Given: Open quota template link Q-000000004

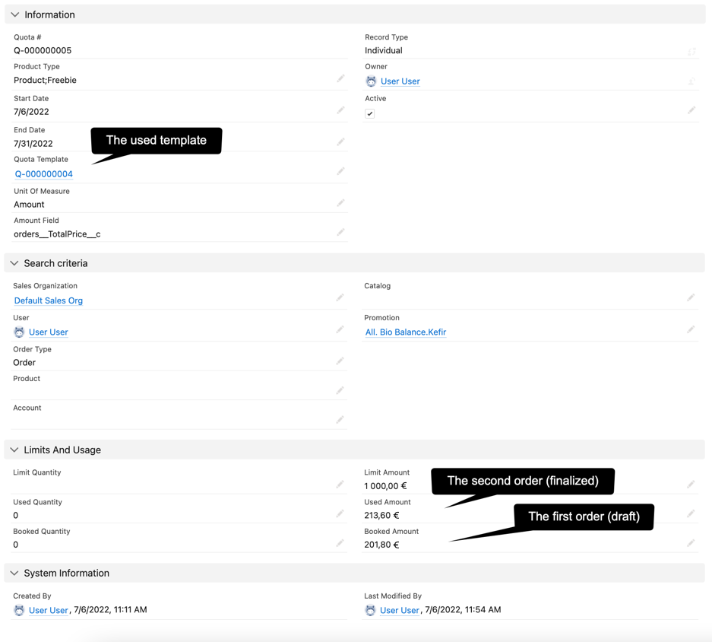Looking at the screenshot, I should tap(44, 174).
